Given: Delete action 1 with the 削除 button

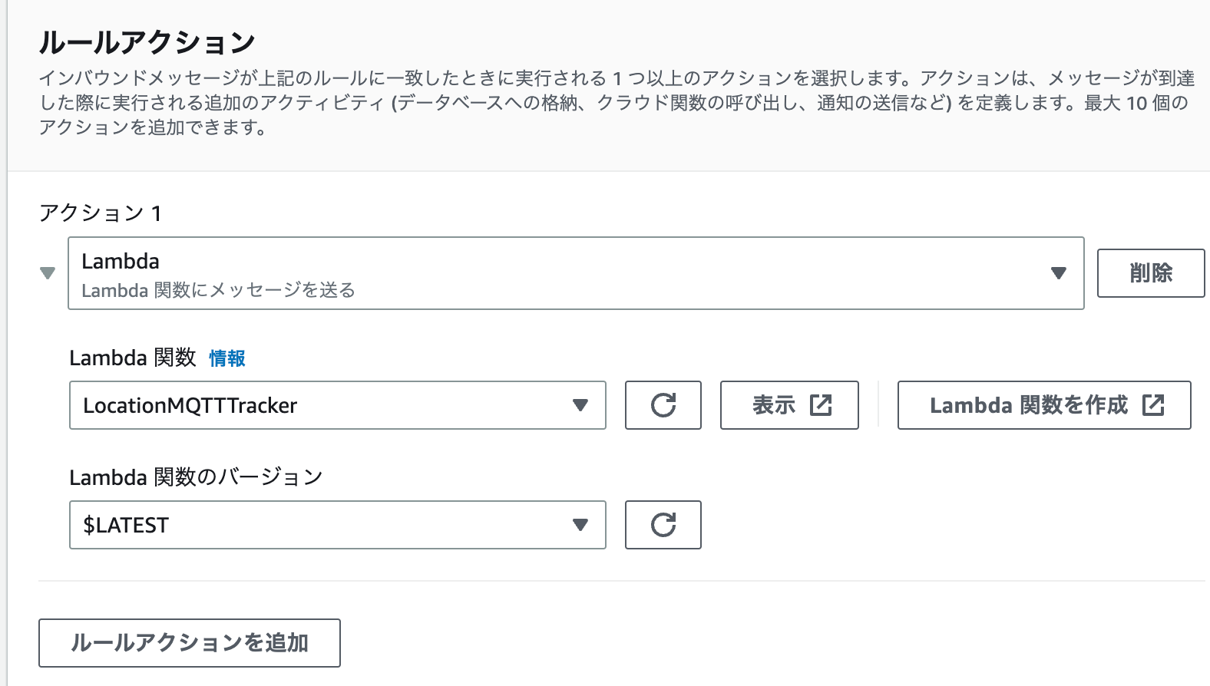Looking at the screenshot, I should (1151, 273).
